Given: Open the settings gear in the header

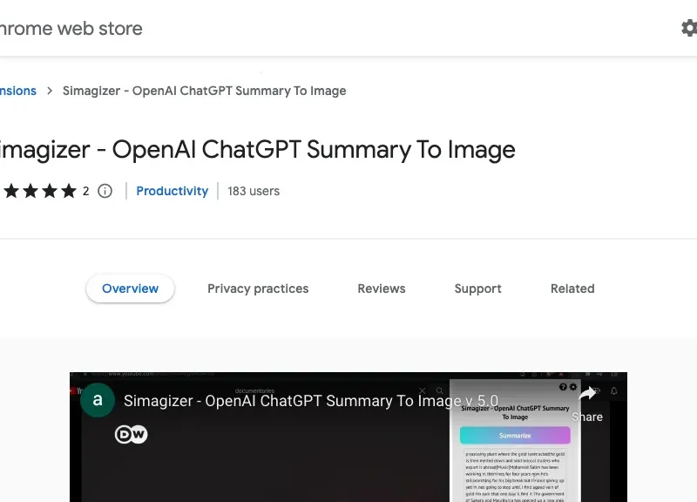Looking at the screenshot, I should click(x=688, y=28).
